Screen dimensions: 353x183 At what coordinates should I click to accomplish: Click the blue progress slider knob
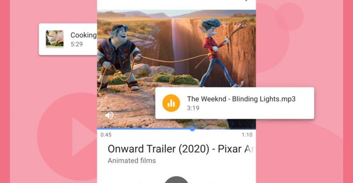[x=192, y=129]
